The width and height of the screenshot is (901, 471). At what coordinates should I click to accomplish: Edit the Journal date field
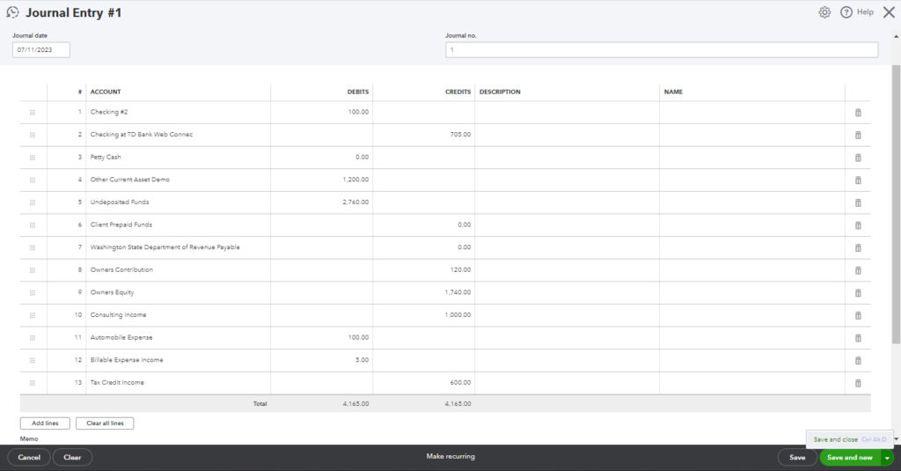41,50
